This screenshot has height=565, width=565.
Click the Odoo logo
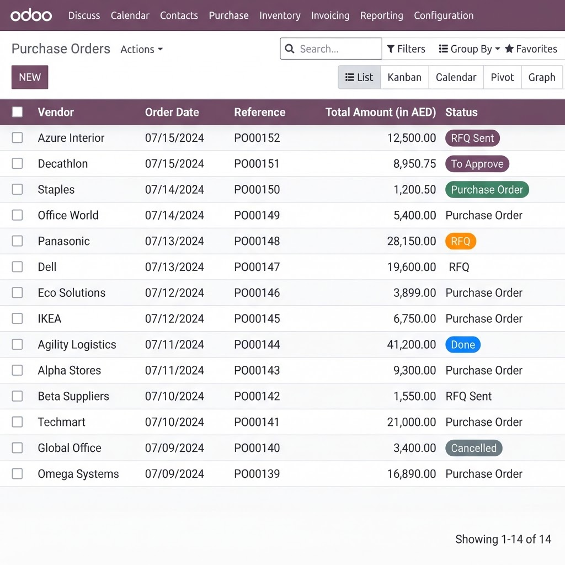[31, 15]
